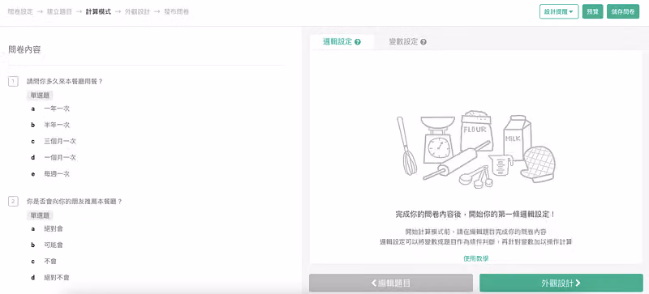Go to 外觀設計 step in breadcrumb
The image size is (649, 294).
point(137,11)
